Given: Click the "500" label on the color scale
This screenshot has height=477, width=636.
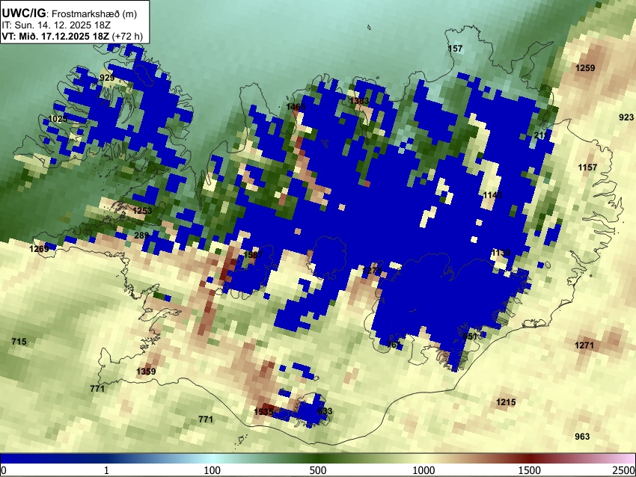Looking at the screenshot, I should (317, 470).
